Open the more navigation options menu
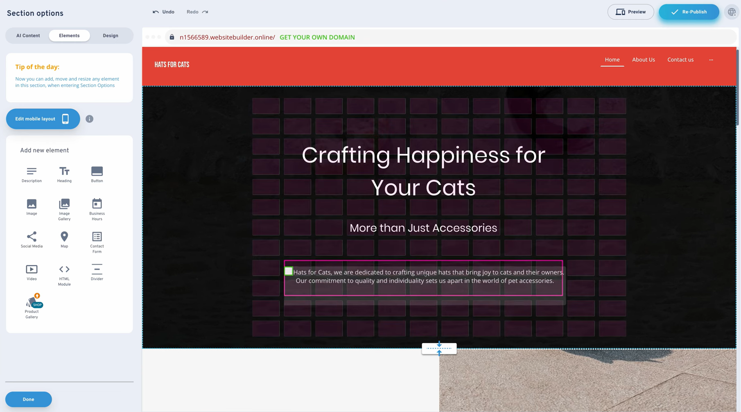Viewport: 741px width, 412px height. click(711, 59)
